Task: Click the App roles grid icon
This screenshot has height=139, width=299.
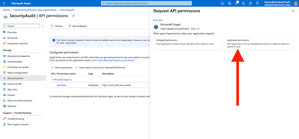Action: point(4,89)
